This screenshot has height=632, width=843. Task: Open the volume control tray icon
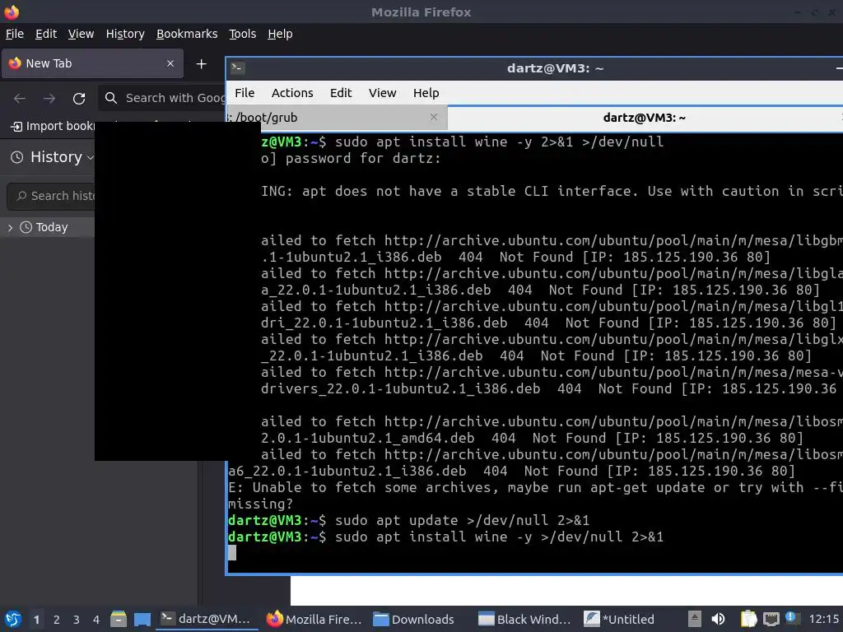pos(718,619)
